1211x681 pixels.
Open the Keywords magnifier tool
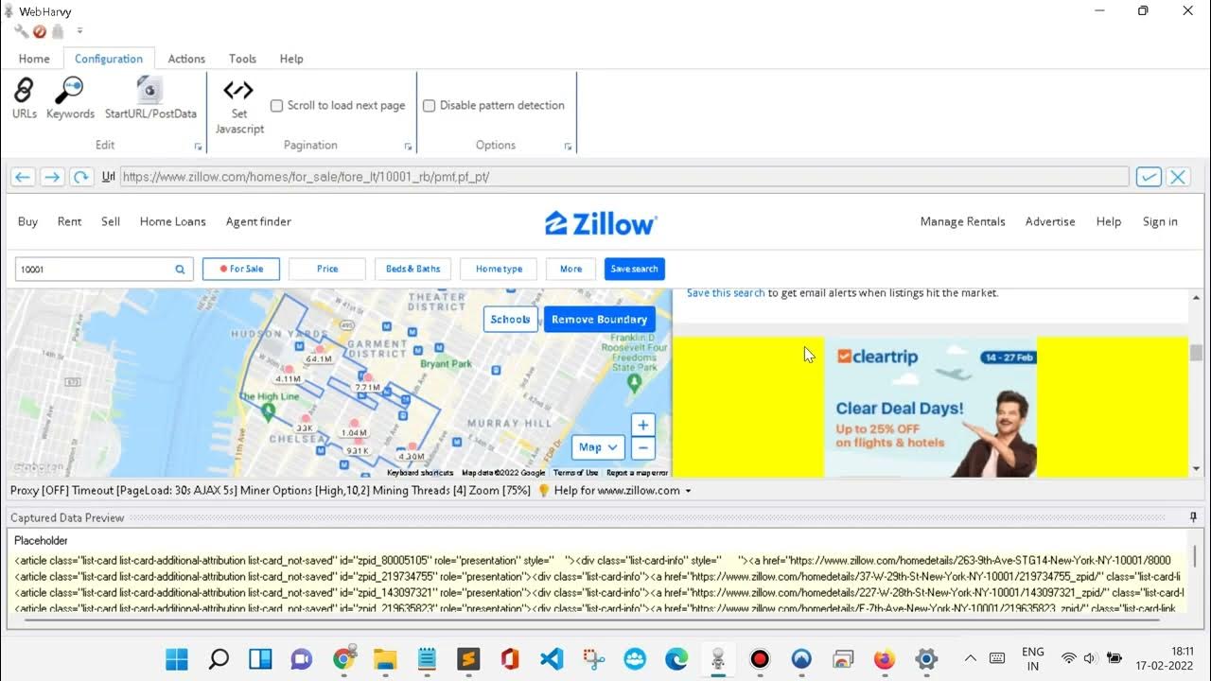[70, 98]
